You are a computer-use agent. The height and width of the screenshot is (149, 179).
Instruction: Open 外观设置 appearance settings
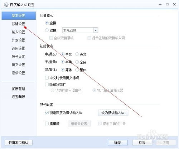pyautogui.click(x=18, y=40)
